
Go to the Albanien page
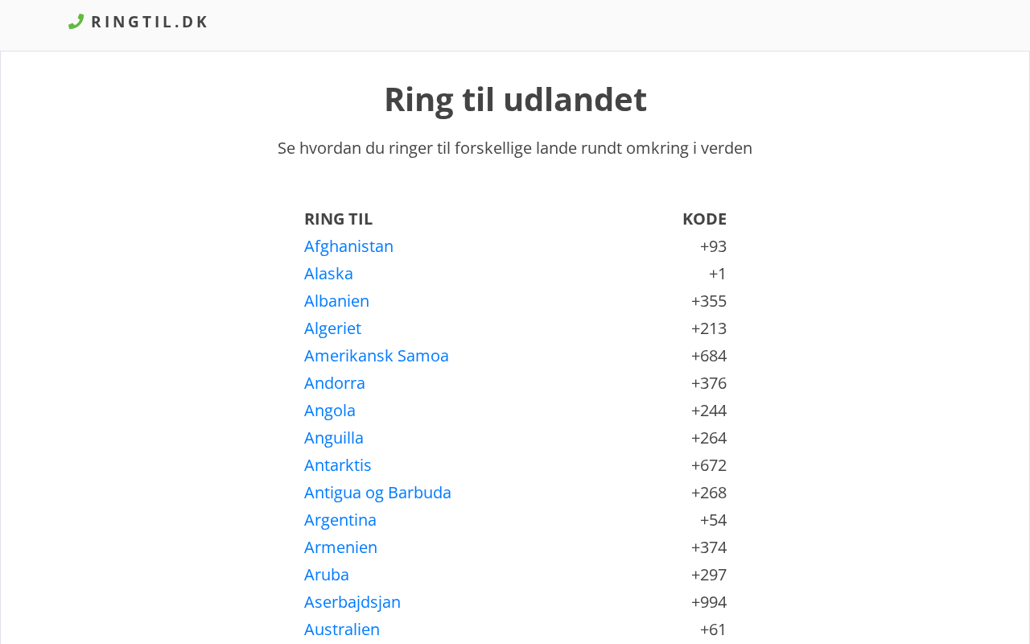pos(336,301)
